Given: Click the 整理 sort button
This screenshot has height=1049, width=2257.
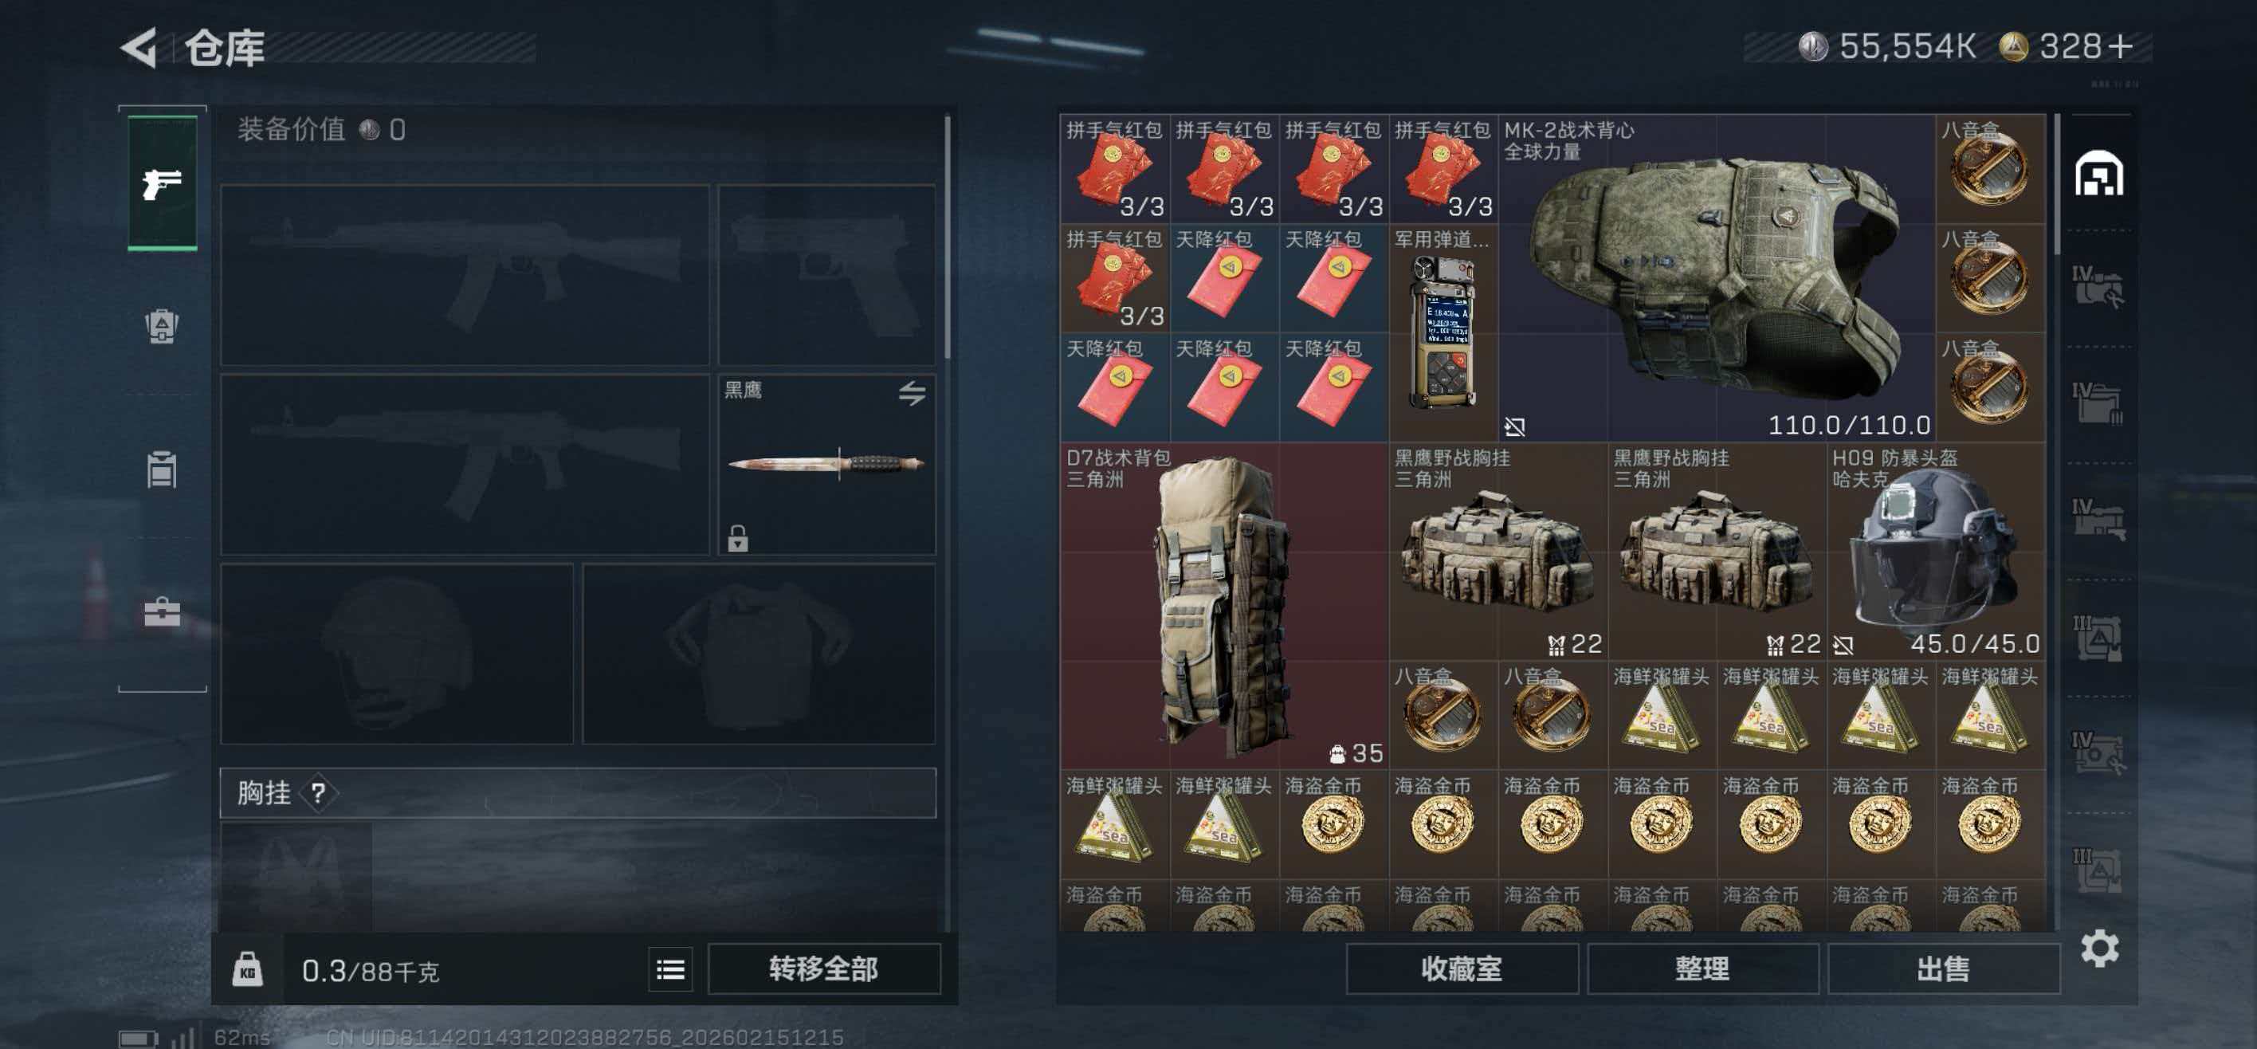Looking at the screenshot, I should (1702, 968).
